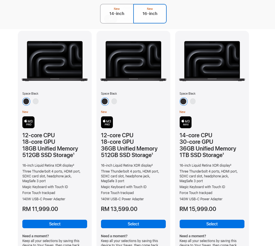Click the "14-core CPU" heading text
Viewport: 275px width, 246px height.
196,135
